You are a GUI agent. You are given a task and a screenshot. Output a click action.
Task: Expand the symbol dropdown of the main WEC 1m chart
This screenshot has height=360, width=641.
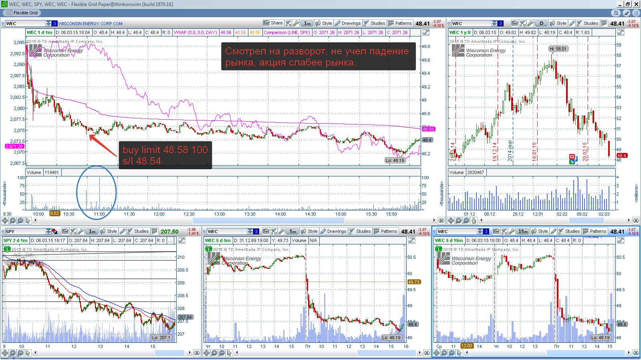[48, 23]
